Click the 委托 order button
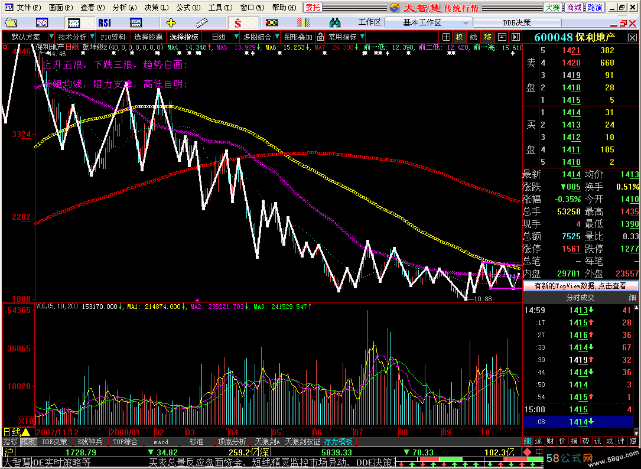Viewport: 641px width, 469px height. click(x=313, y=7)
